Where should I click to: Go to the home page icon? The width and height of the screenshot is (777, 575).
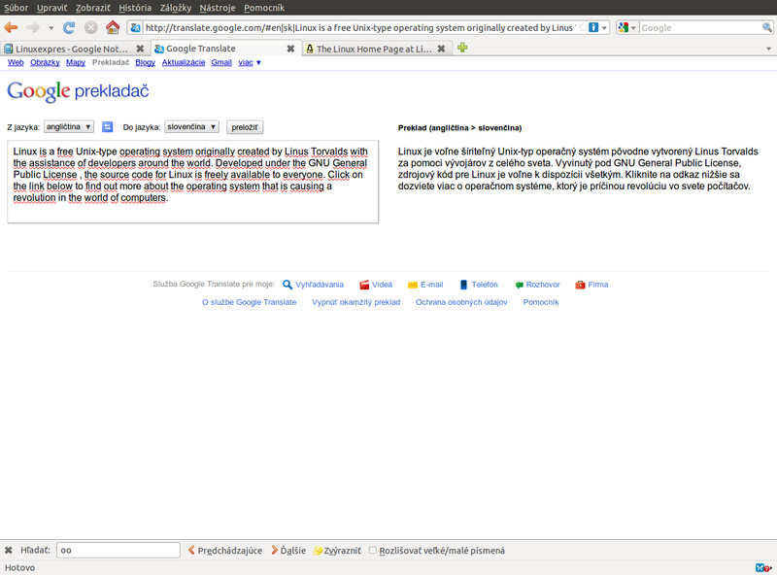(113, 27)
